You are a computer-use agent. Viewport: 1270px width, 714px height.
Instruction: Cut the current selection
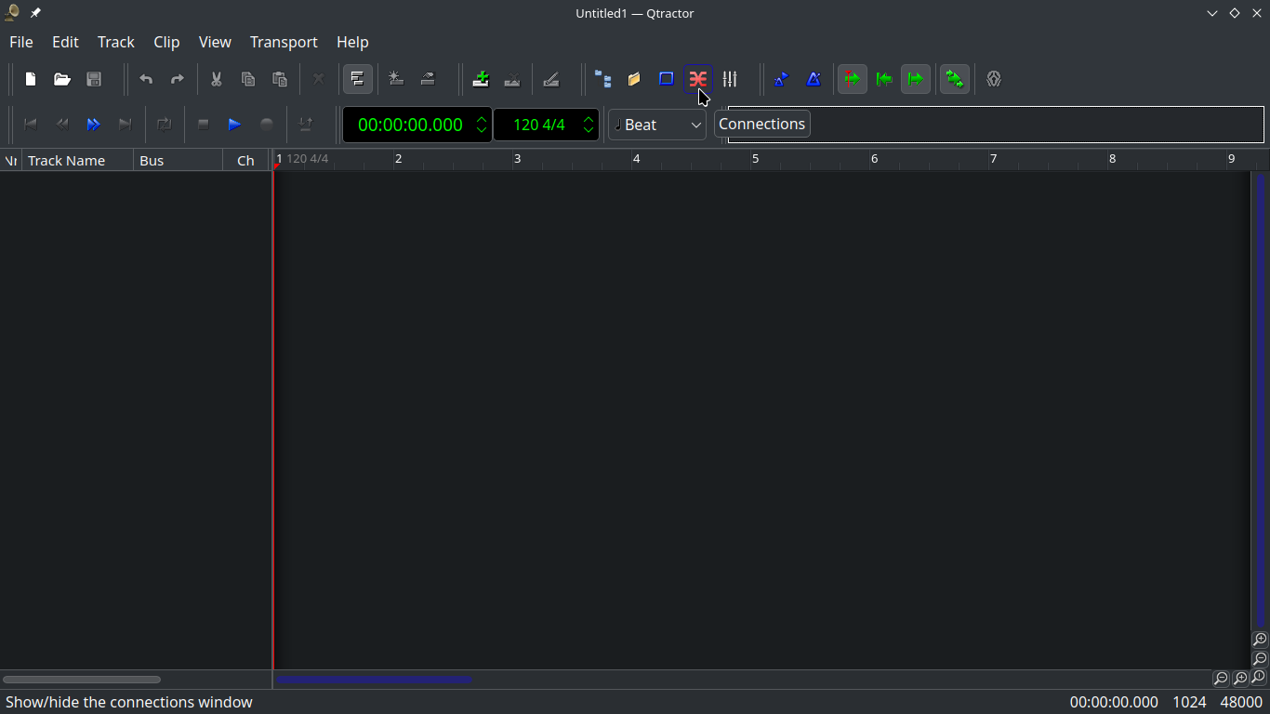click(x=216, y=79)
